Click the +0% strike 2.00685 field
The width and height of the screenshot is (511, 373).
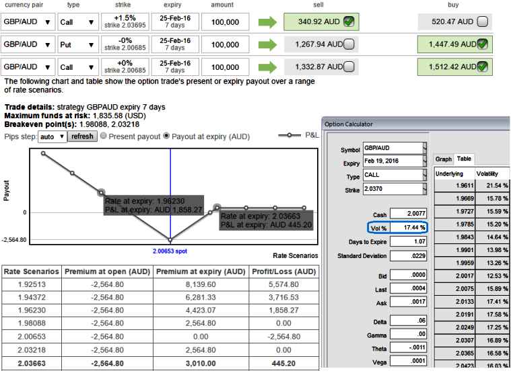[x=125, y=67]
